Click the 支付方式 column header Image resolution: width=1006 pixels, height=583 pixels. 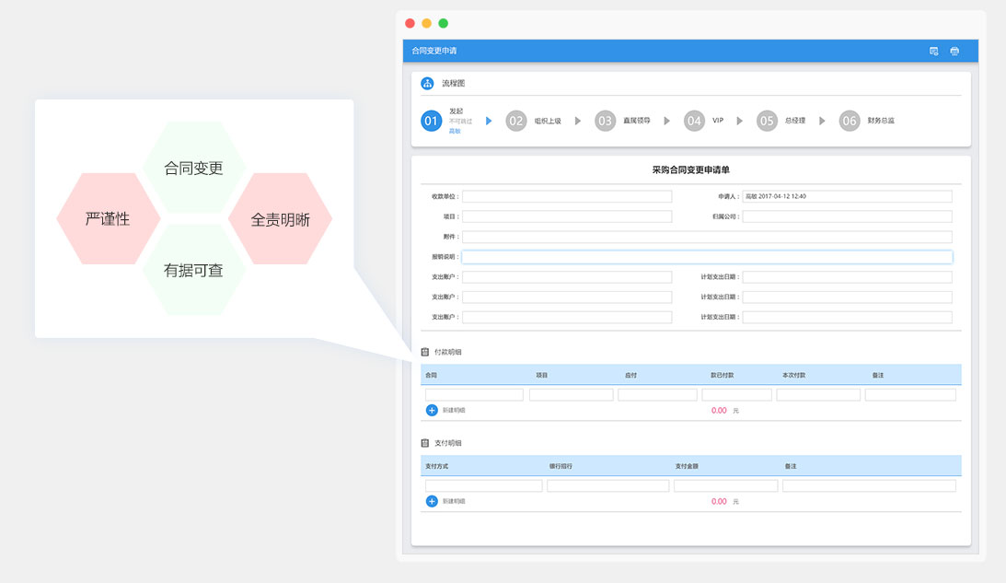coord(437,466)
